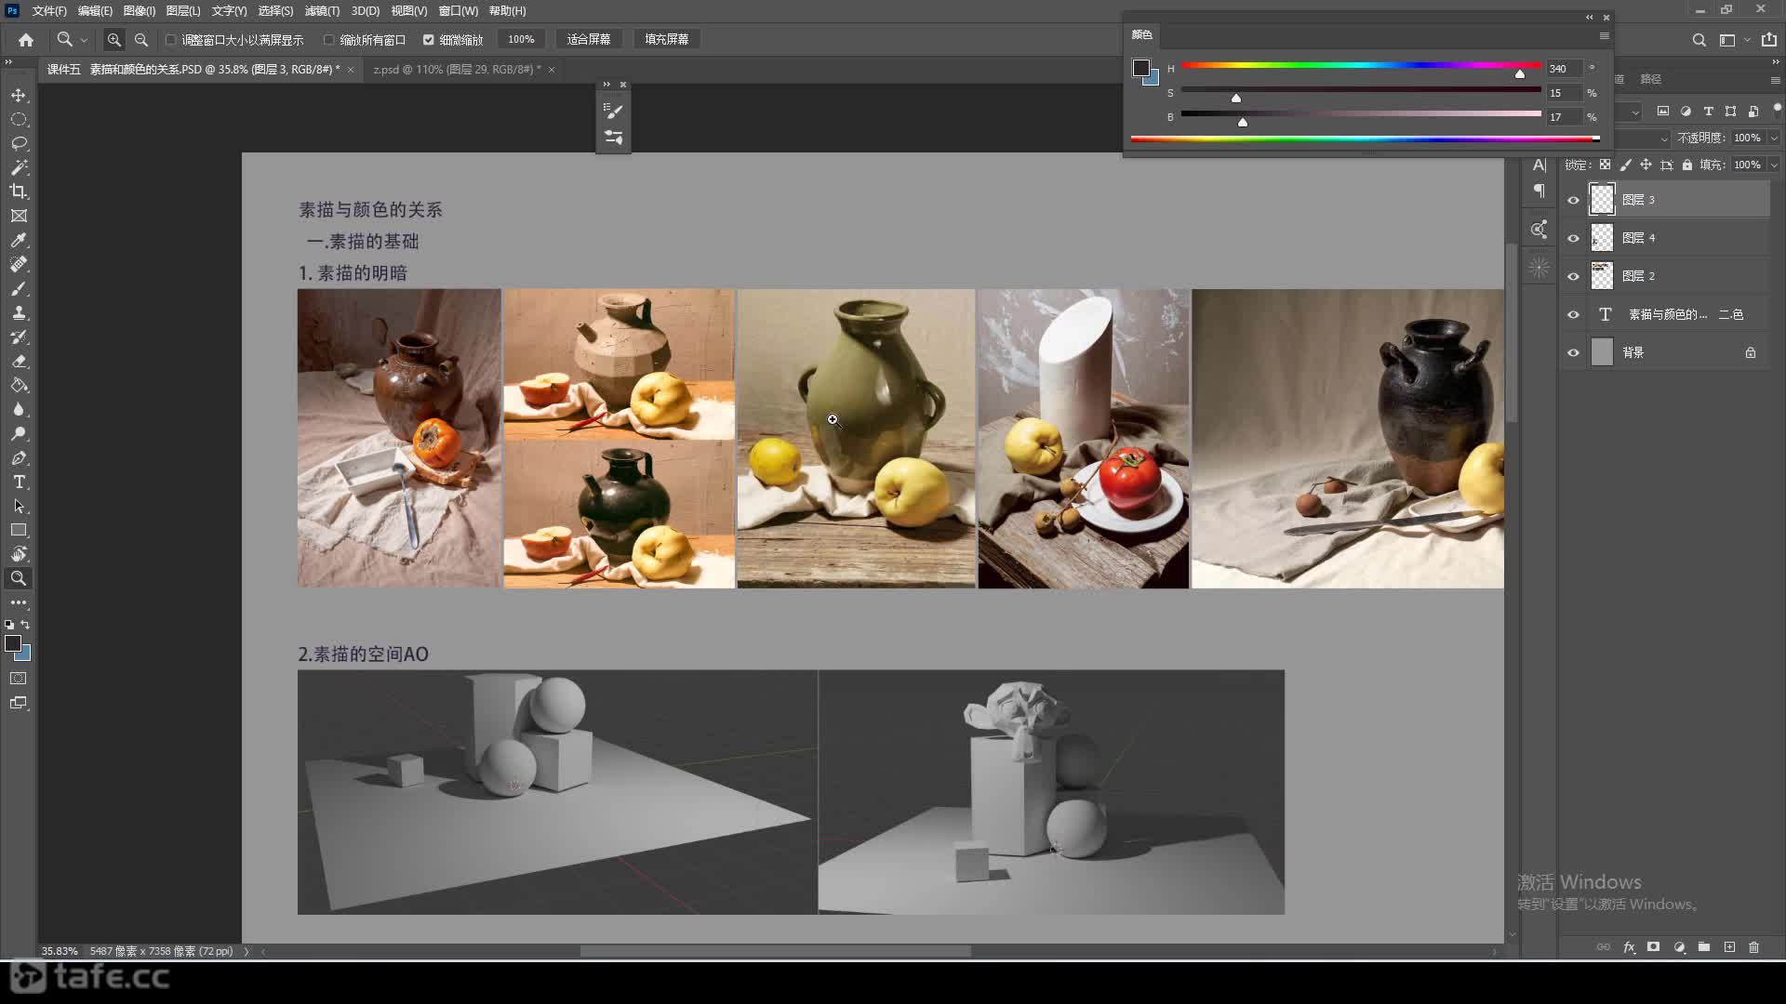Image resolution: width=1786 pixels, height=1004 pixels.
Task: Open the zoom tool preset dropdown
Action: click(x=84, y=40)
